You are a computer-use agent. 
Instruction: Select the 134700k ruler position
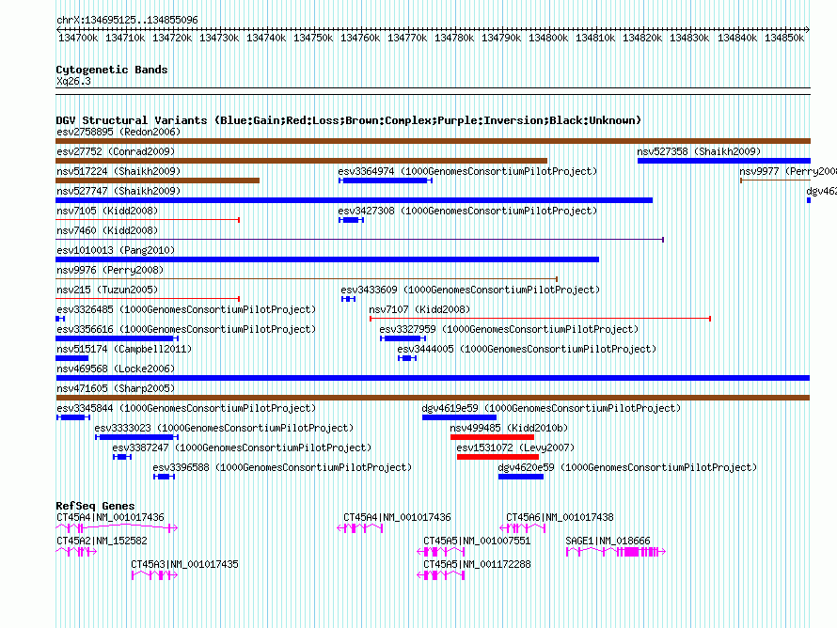tap(78, 38)
